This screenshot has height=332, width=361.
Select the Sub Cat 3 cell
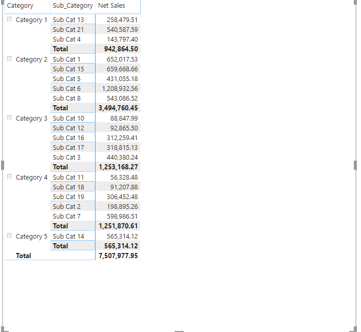click(x=72, y=158)
